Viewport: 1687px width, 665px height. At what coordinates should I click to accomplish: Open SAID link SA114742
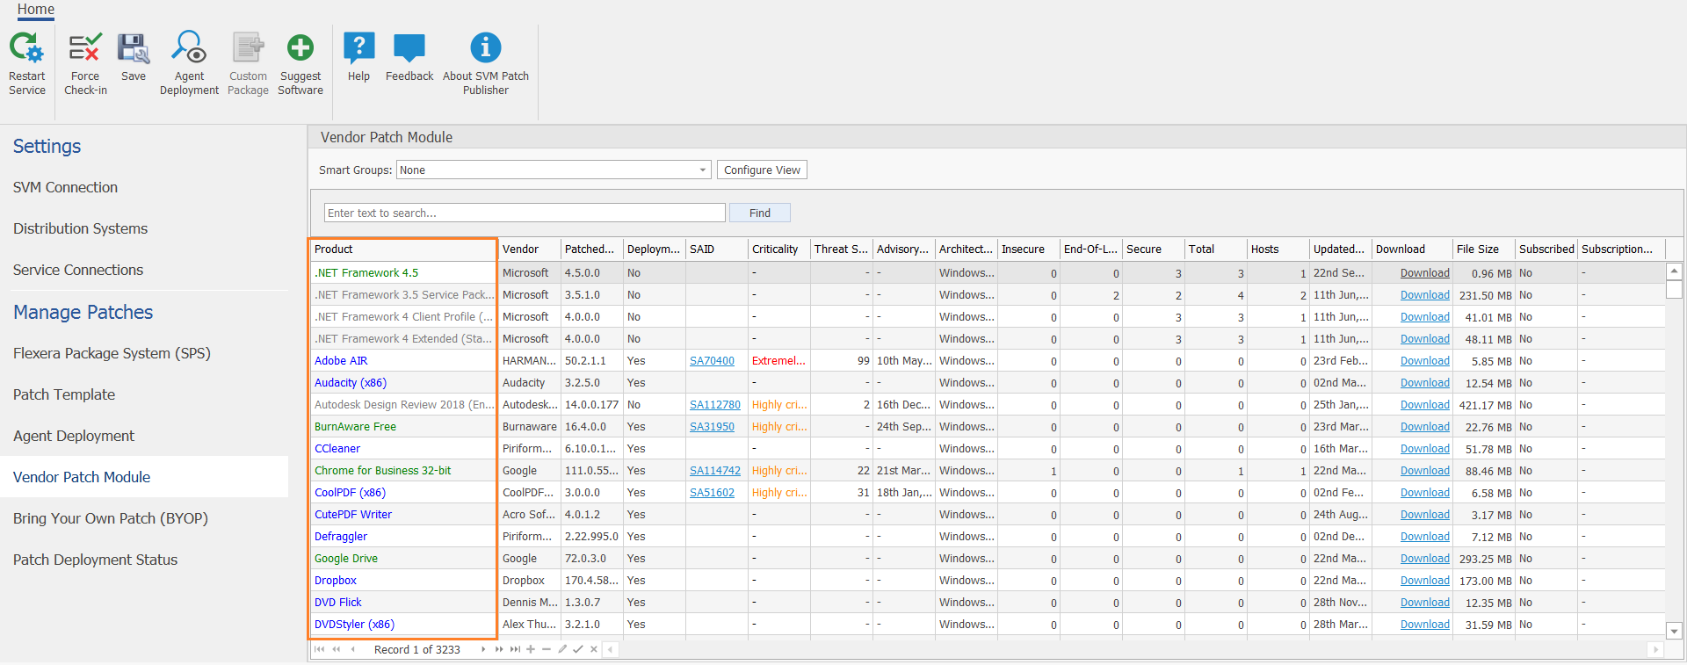coord(714,471)
